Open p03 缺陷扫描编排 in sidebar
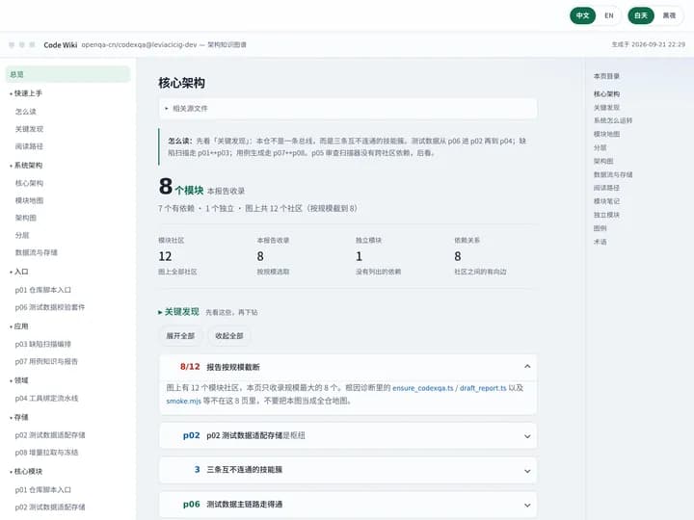 [43, 344]
